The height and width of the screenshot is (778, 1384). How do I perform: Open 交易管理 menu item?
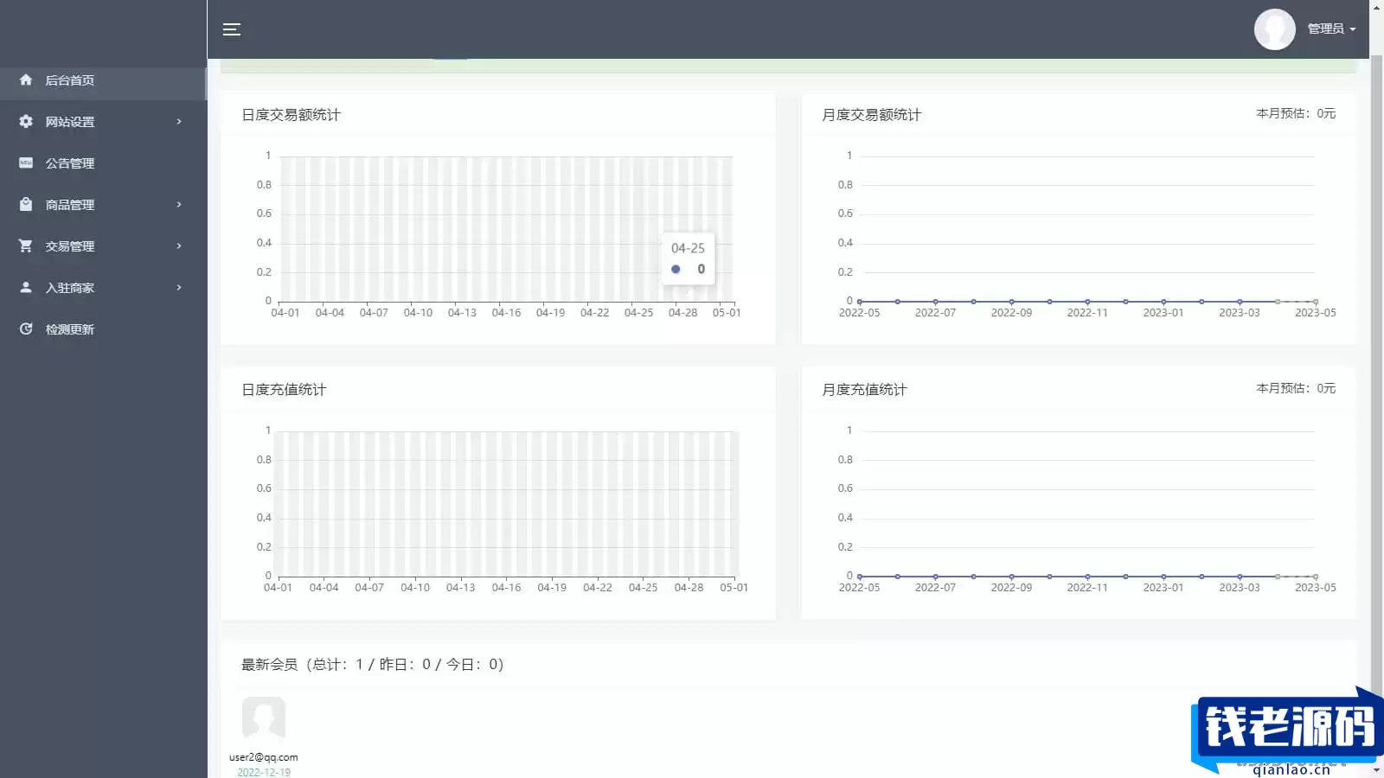coord(103,246)
